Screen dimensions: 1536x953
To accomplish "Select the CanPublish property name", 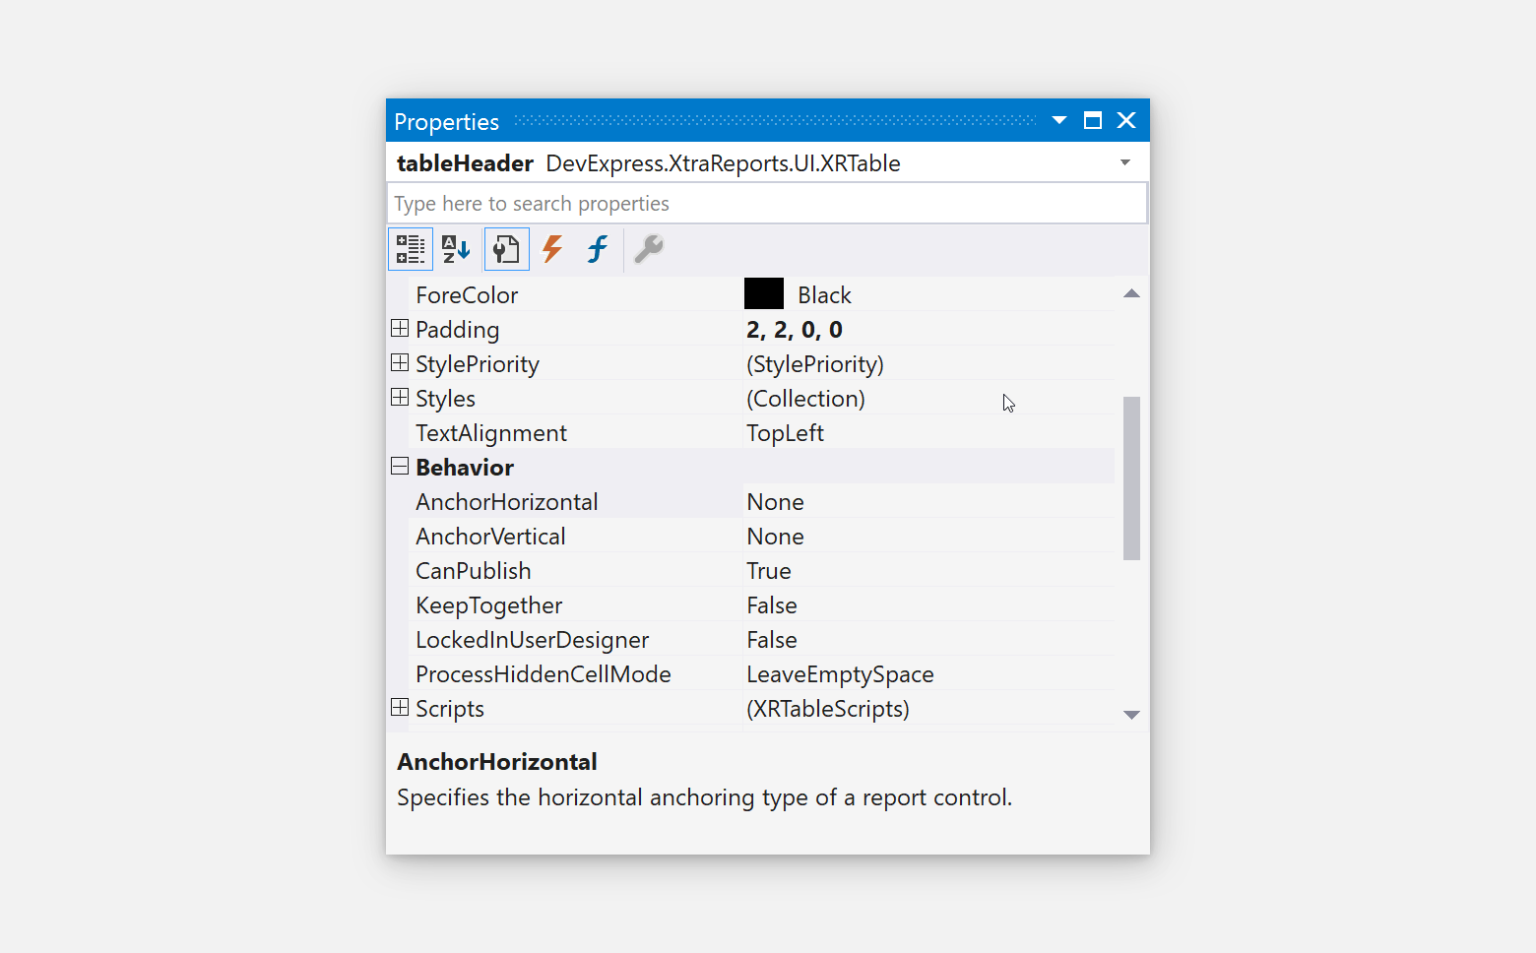I will (x=474, y=571).
